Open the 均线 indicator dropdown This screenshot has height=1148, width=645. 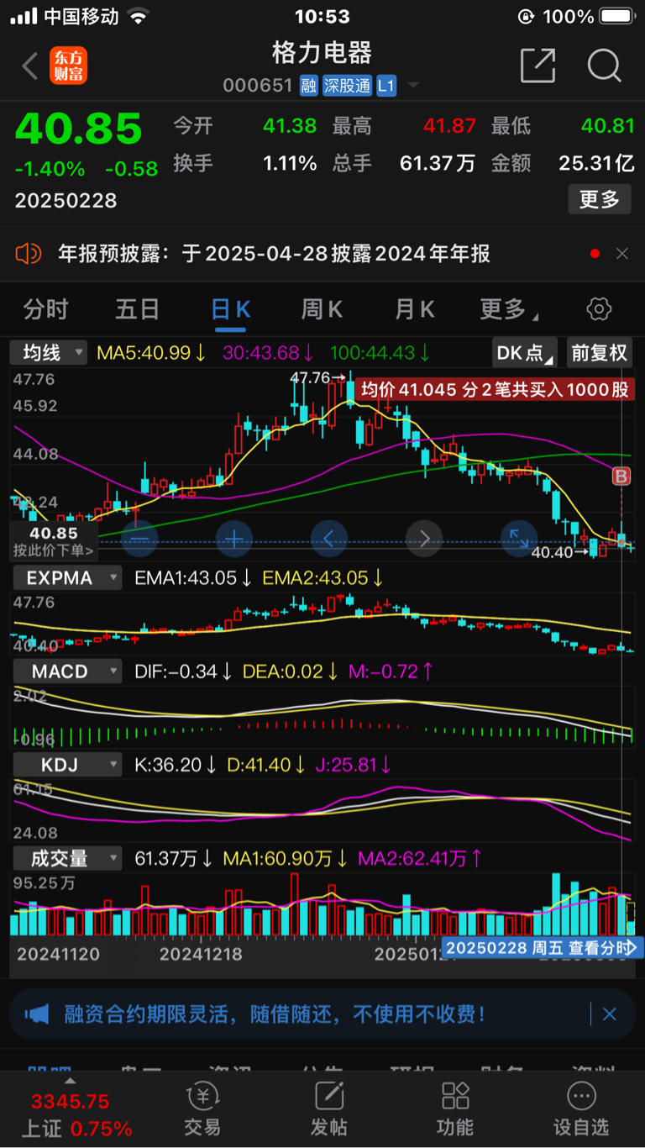tap(49, 353)
